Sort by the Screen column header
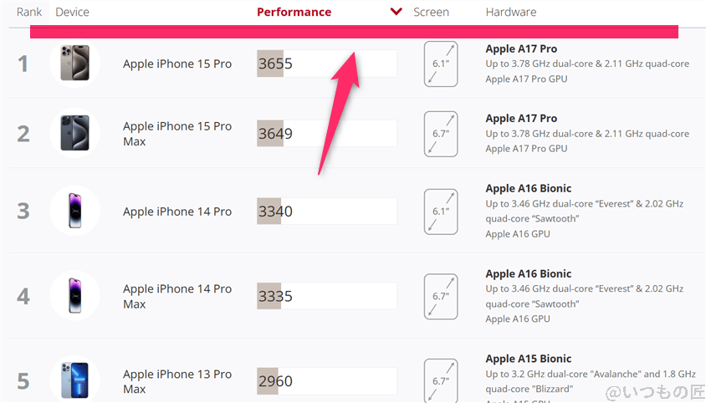Screen dimensions: 706x403 [431, 13]
